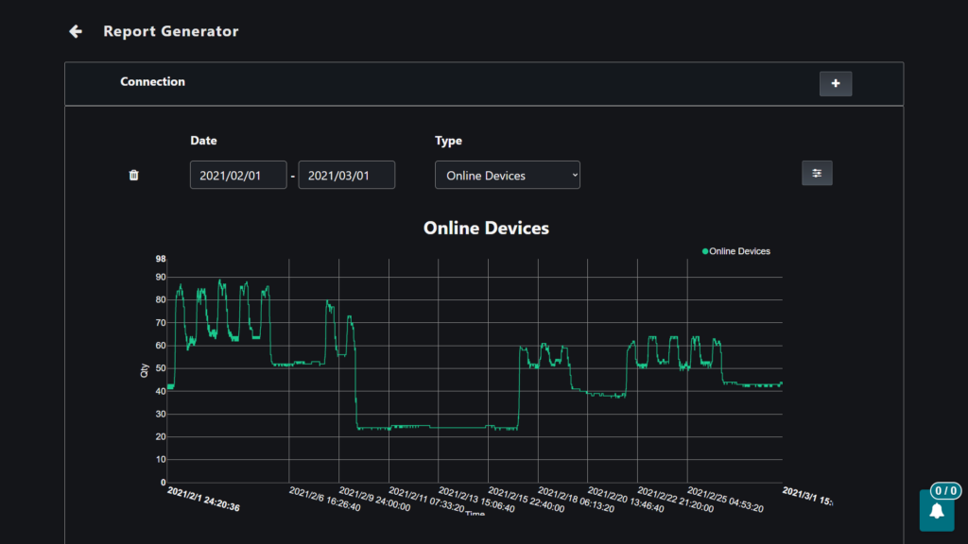968x544 pixels.
Task: Click the 98 y-axis maximum value
Action: coord(161,259)
